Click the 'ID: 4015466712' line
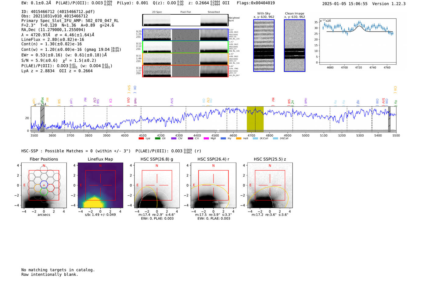This screenshot has height=291, width=427. [58, 12]
